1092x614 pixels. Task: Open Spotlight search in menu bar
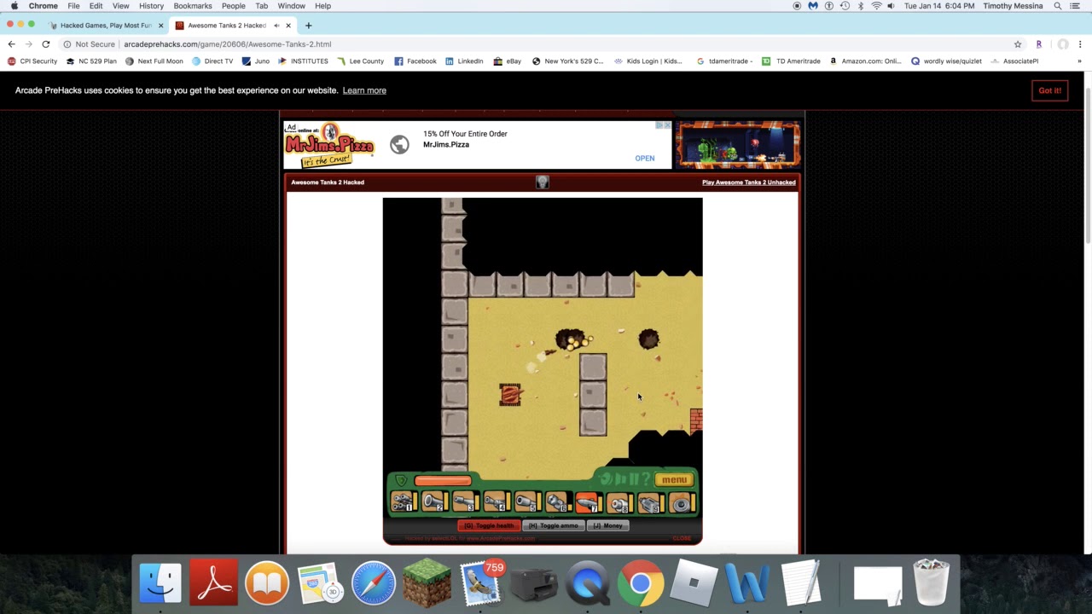(x=1058, y=6)
